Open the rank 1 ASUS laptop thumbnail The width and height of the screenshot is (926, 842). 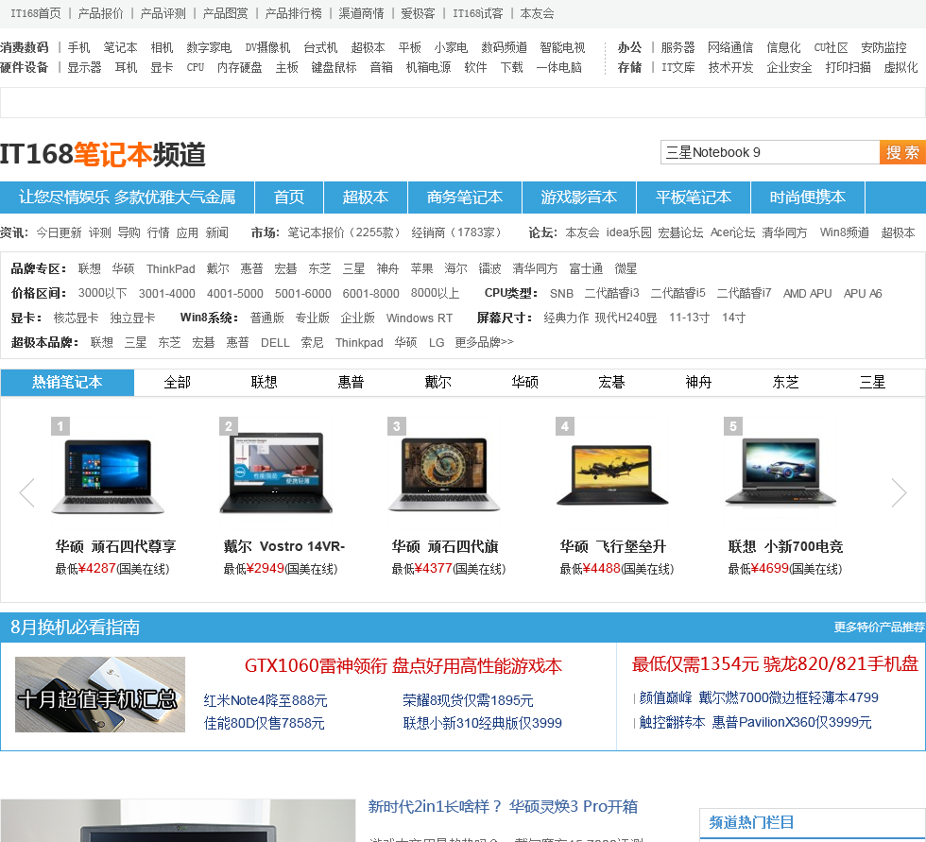pyautogui.click(x=108, y=476)
